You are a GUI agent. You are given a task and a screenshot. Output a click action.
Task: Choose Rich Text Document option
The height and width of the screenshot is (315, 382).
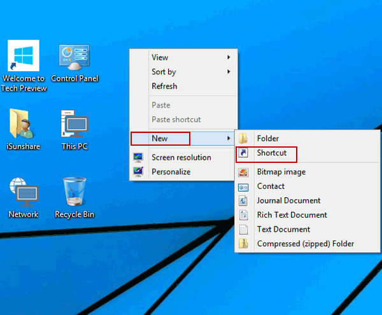[292, 215]
